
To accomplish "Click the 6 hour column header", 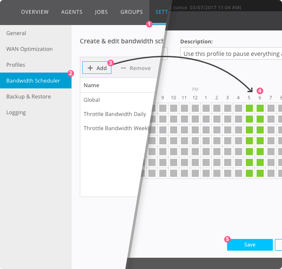I will [260, 98].
